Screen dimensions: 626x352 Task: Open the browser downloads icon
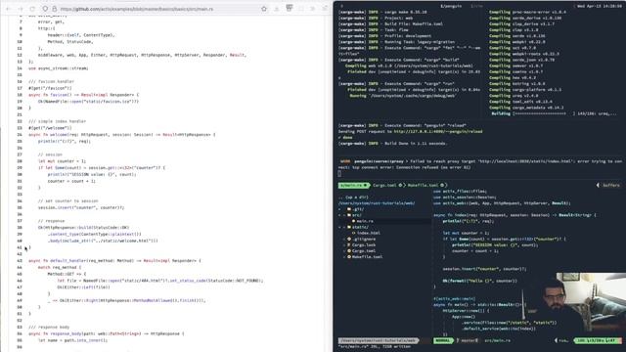coord(276,9)
